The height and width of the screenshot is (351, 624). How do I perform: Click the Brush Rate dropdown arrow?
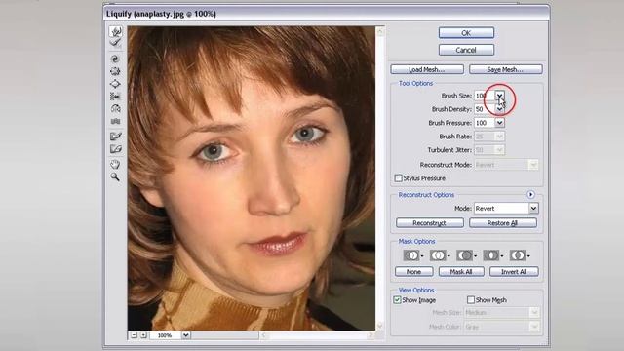click(499, 136)
